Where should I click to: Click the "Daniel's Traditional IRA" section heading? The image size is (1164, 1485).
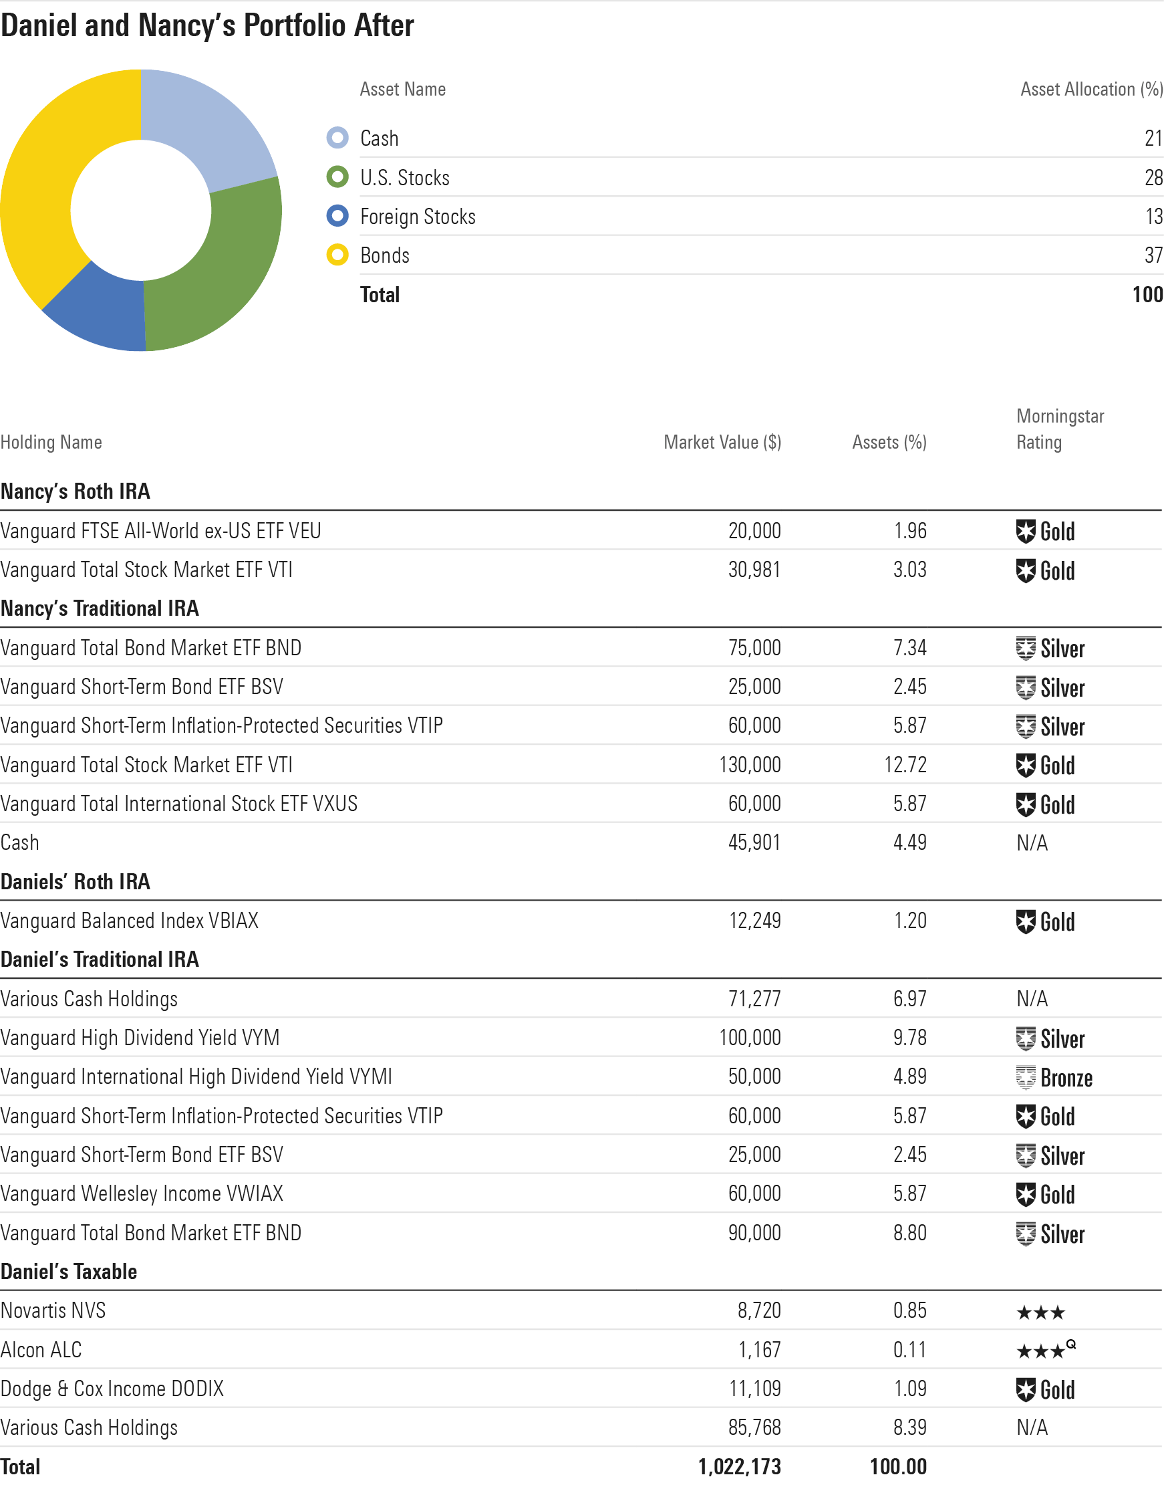[100, 960]
